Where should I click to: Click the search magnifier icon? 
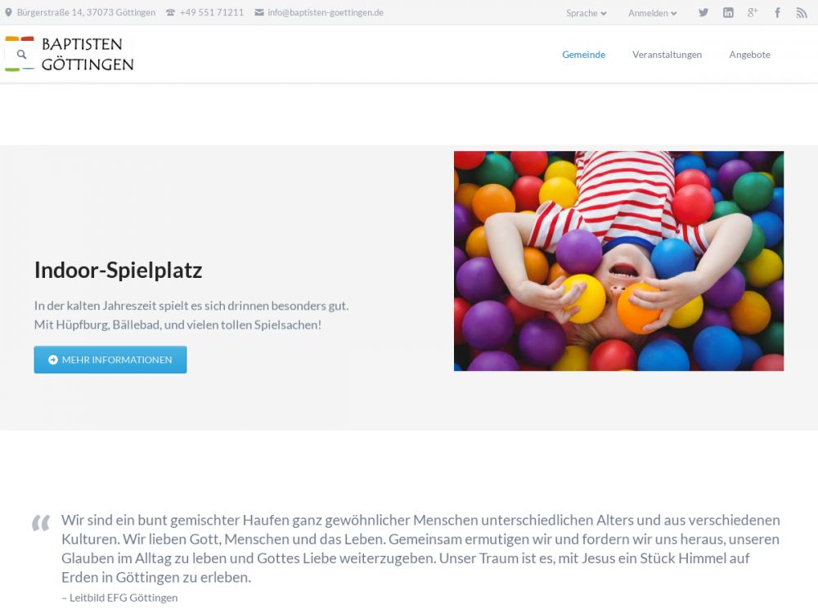pyautogui.click(x=21, y=54)
